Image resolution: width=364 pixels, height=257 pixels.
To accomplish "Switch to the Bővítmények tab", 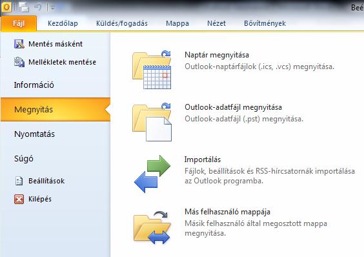I will coord(265,23).
